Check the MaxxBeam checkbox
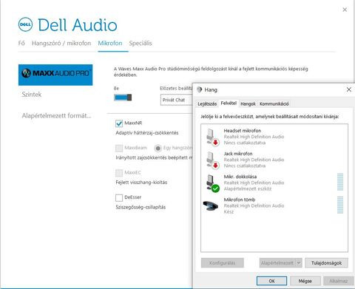This screenshot has width=355, height=289. click(x=119, y=148)
